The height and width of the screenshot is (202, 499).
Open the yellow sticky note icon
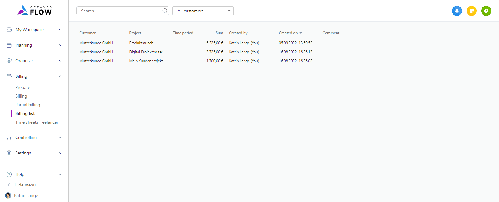471,11
